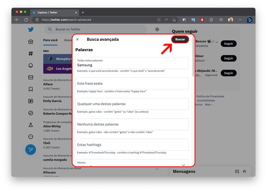This screenshot has height=192, width=267.
Task: Open the Explore hashtag icon in the sidebar
Action: pos(31,54)
